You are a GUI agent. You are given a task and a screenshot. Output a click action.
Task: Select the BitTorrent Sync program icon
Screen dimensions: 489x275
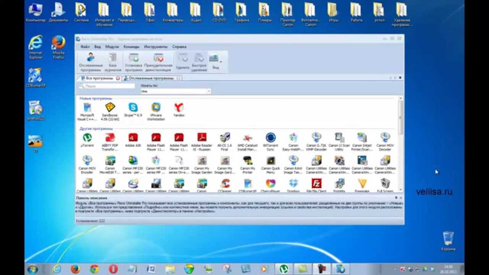coord(270,142)
